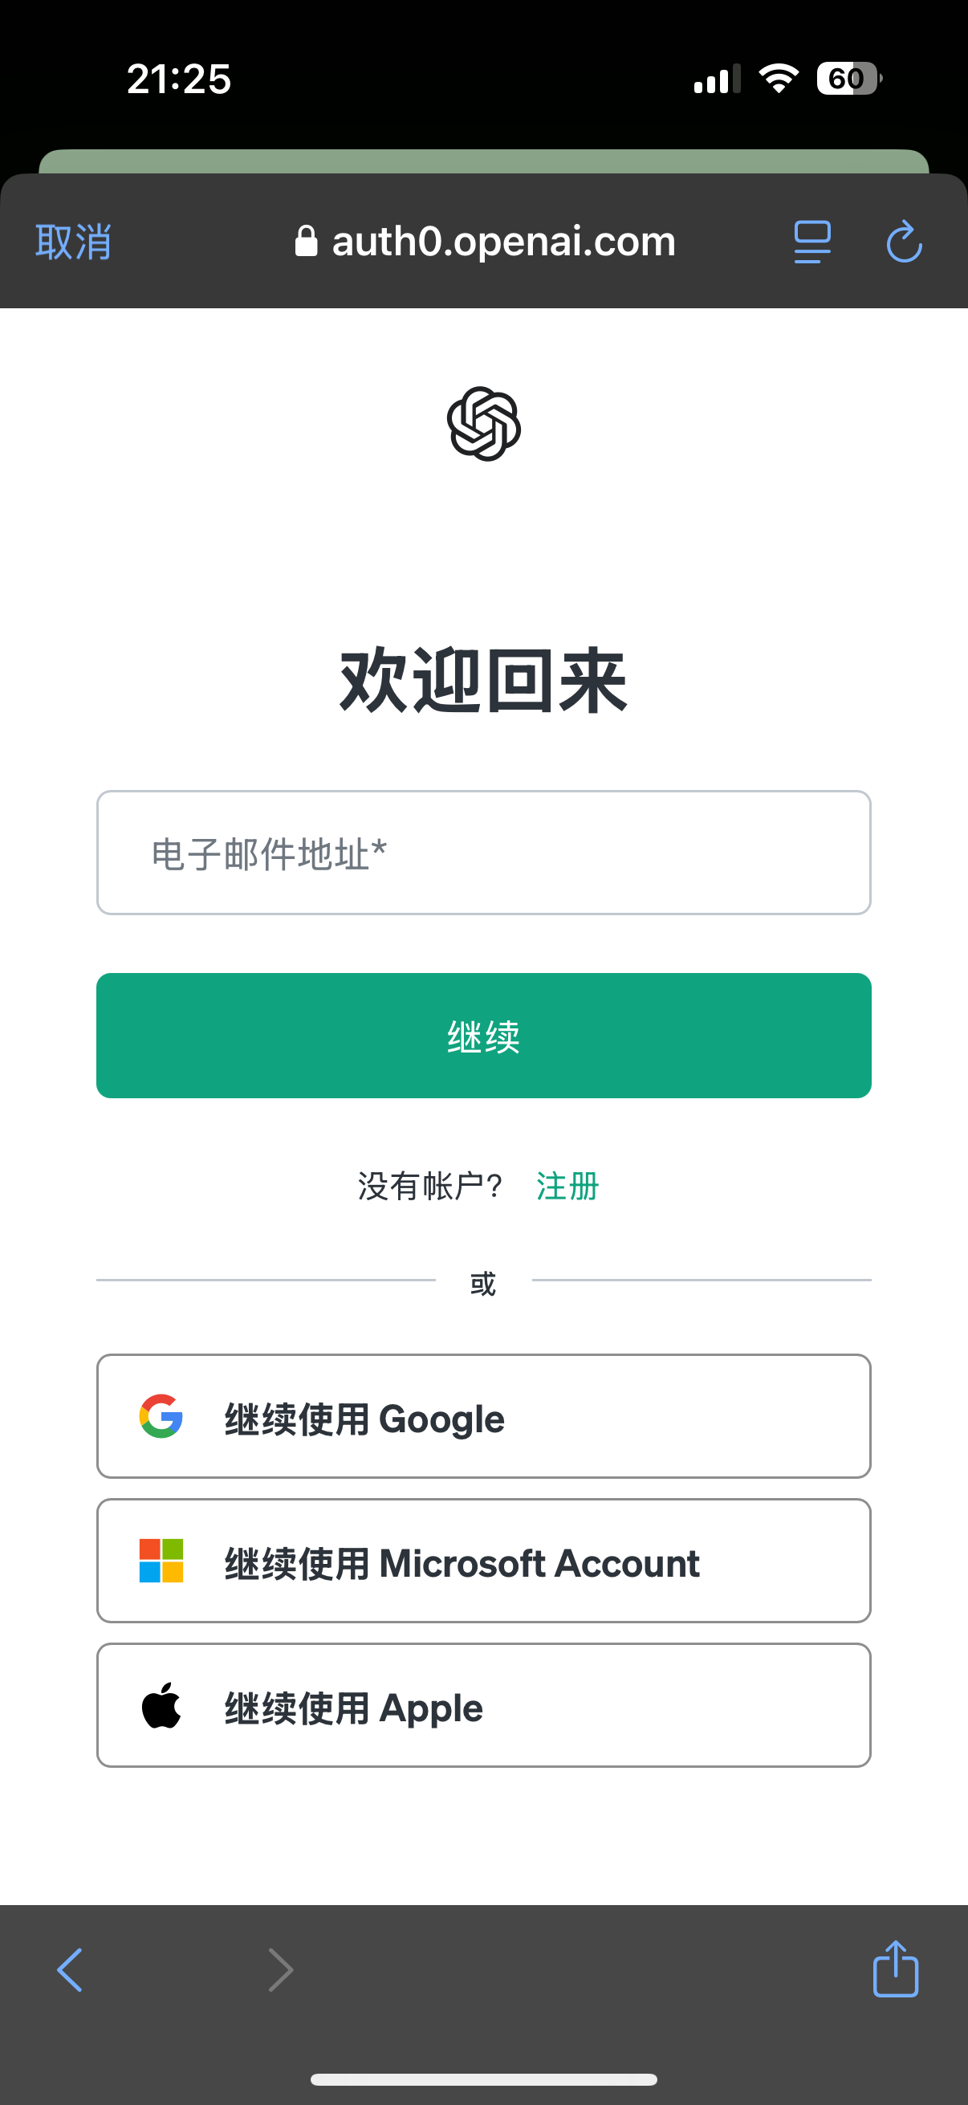Choose 继续使用 Google sign-in
The height and width of the screenshot is (2105, 968).
point(483,1416)
